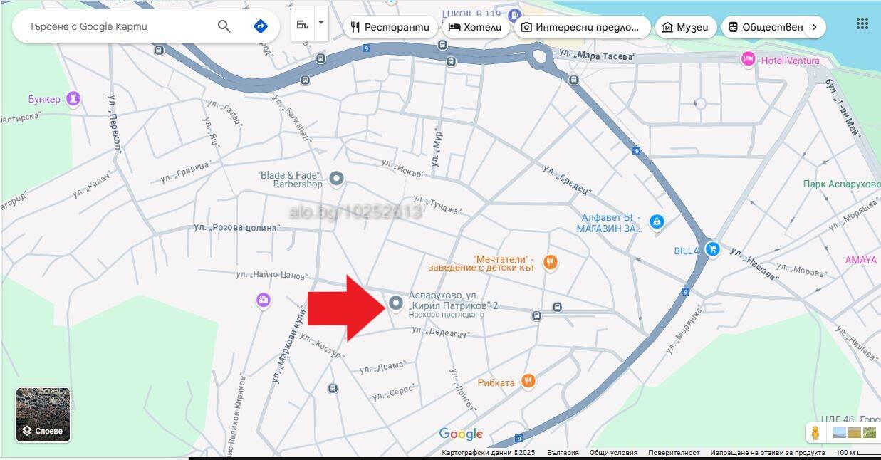Open the Рибката restaurant icon

point(528,381)
